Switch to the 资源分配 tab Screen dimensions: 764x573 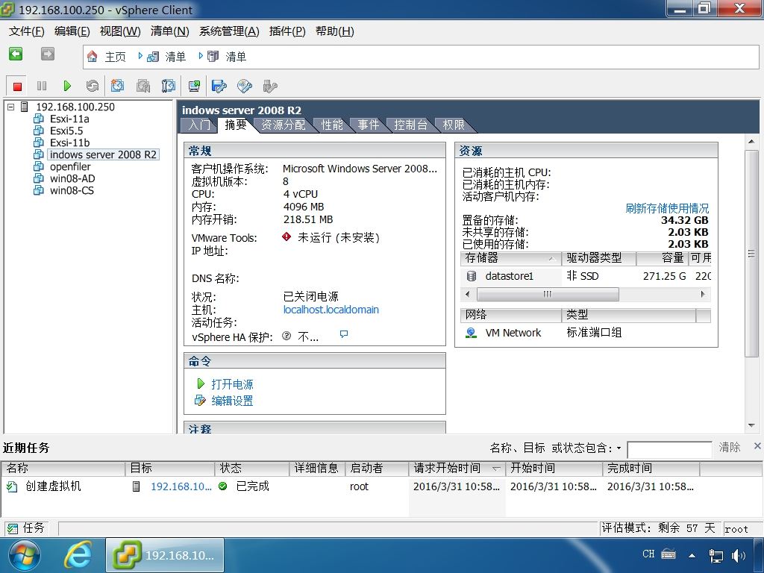point(283,125)
